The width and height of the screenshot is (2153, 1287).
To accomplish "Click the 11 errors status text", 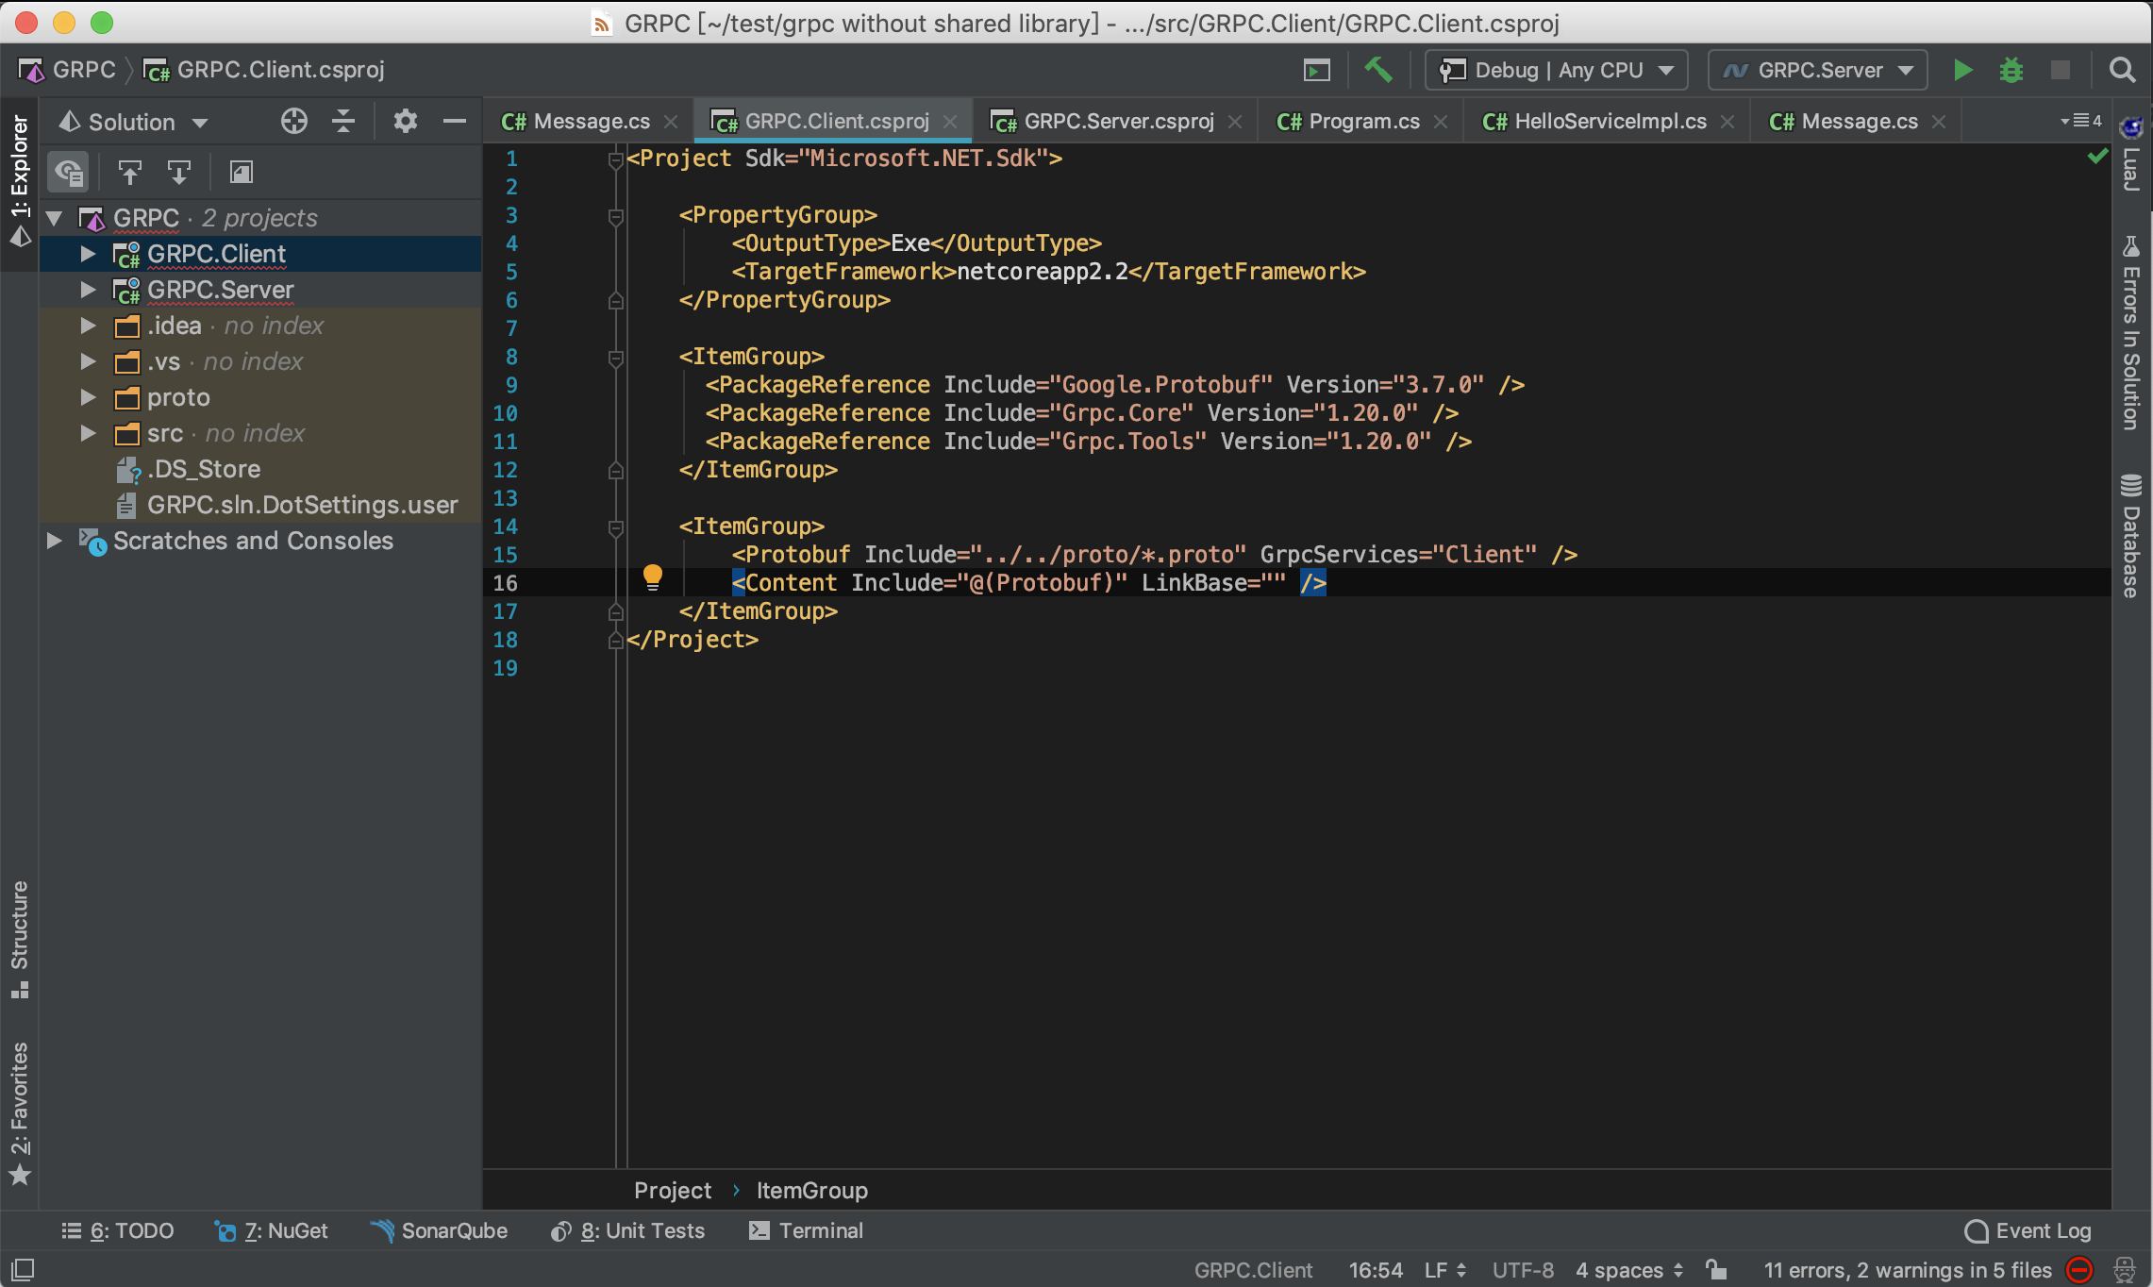I will [x=1908, y=1270].
